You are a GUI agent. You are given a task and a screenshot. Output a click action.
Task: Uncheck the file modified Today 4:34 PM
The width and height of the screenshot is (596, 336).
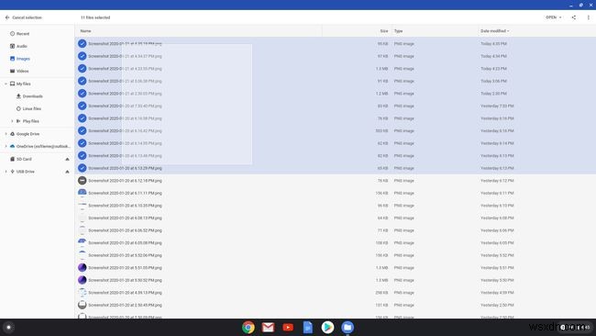83,56
